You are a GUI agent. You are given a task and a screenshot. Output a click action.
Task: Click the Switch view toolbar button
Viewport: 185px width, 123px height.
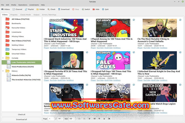tap(86, 9)
